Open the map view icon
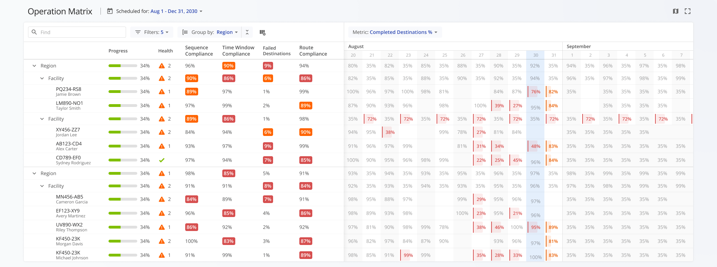 676,11
